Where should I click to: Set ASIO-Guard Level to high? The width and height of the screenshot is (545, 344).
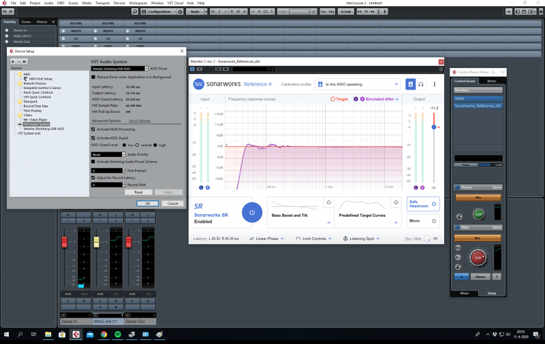[155, 145]
